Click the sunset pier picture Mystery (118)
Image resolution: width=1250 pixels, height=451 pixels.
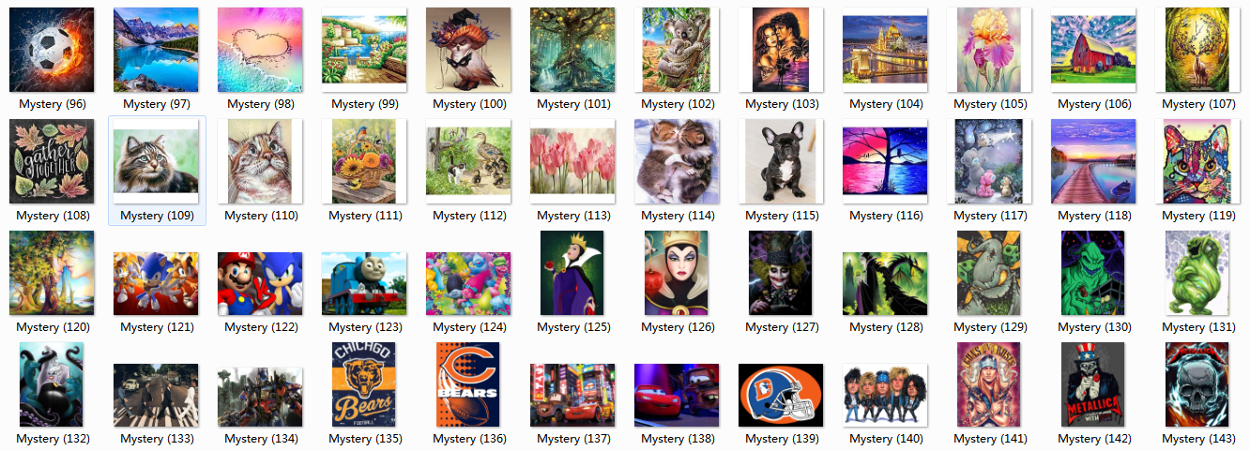point(1093,161)
